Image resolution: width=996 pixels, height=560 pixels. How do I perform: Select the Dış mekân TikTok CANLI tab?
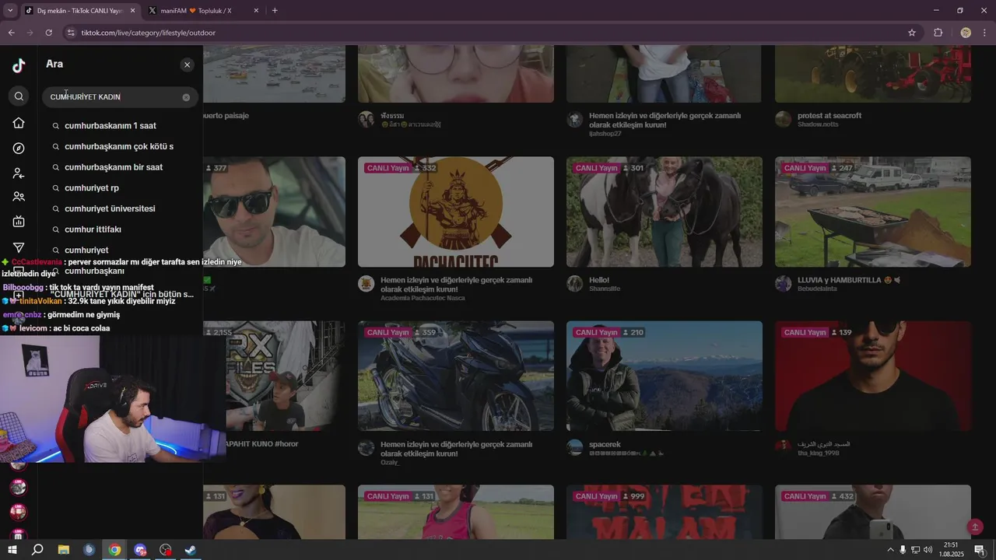pyautogui.click(x=78, y=11)
